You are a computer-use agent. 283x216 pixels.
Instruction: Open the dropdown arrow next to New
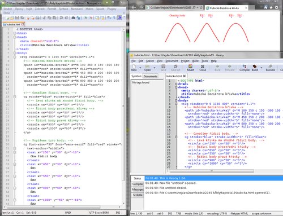point(140,68)
